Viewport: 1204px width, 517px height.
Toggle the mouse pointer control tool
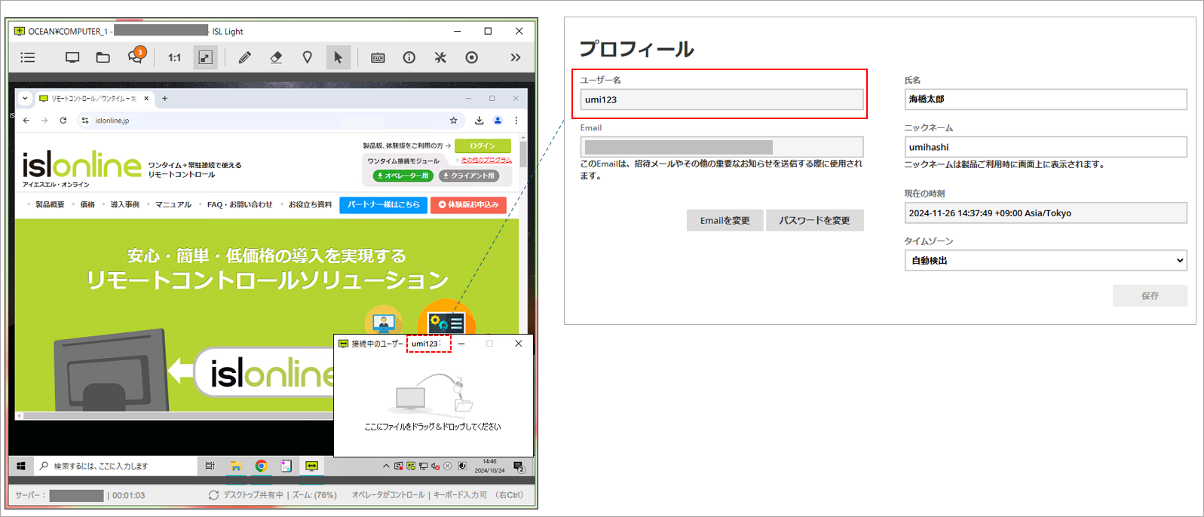(x=338, y=57)
